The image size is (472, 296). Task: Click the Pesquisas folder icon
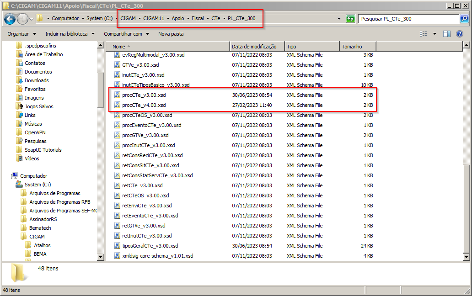click(20, 141)
